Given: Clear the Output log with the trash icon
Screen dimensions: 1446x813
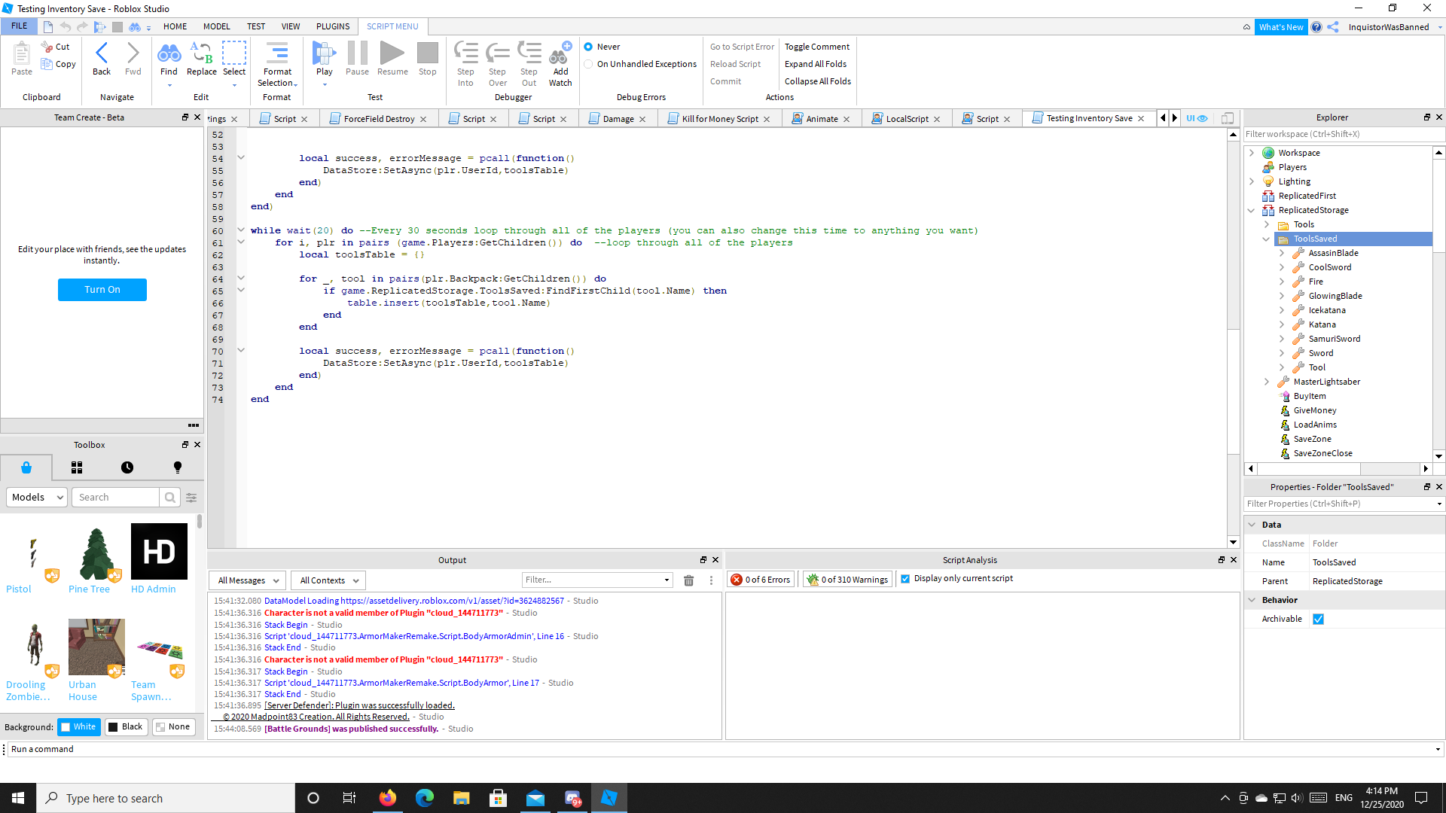Looking at the screenshot, I should (x=688, y=580).
